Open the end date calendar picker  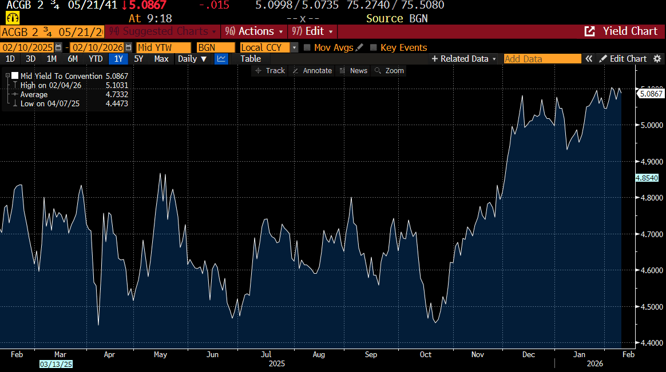(128, 47)
